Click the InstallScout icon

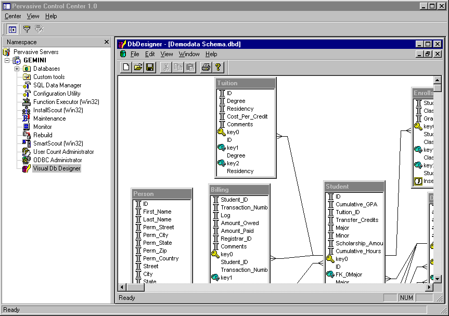tap(27, 110)
